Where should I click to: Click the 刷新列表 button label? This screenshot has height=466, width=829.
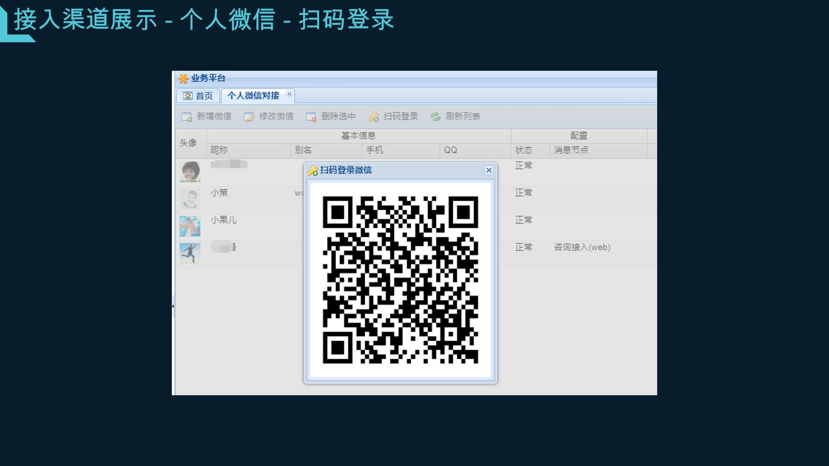pos(463,116)
